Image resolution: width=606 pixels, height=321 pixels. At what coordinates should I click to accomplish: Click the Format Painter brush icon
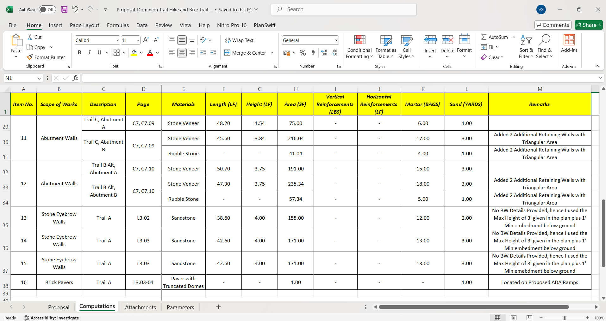[30, 57]
